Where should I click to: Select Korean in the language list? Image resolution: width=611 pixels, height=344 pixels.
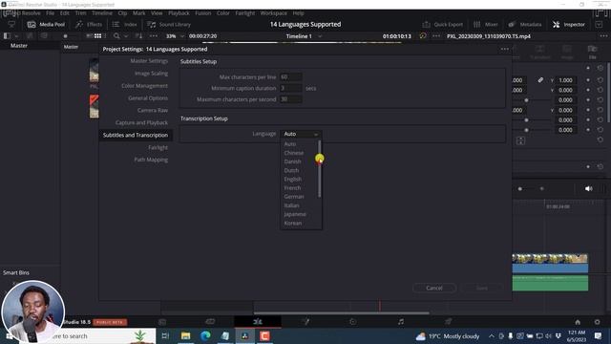tap(293, 223)
